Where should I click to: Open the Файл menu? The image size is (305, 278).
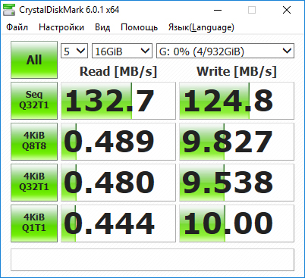coord(17,27)
